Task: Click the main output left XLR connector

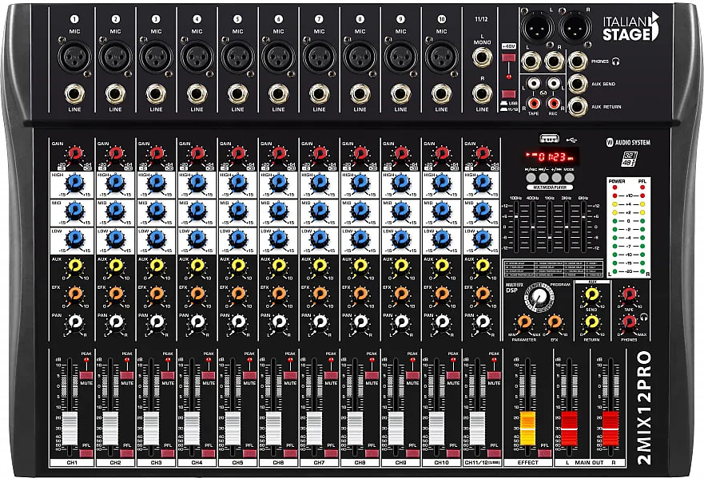Action: coord(538,27)
